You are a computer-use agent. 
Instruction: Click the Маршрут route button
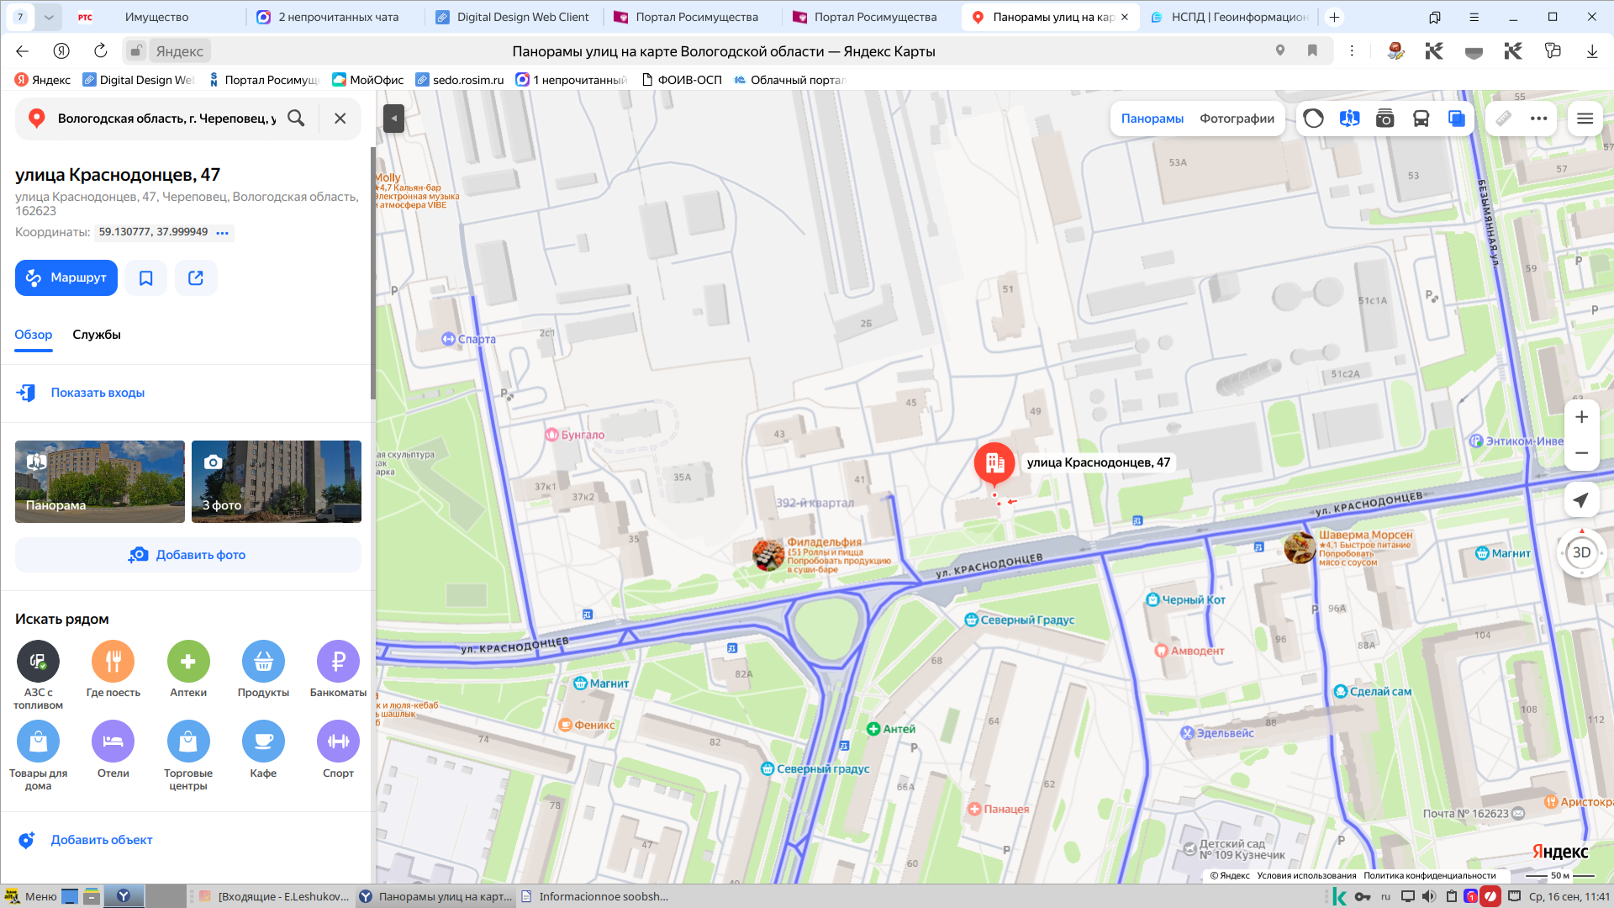click(66, 277)
